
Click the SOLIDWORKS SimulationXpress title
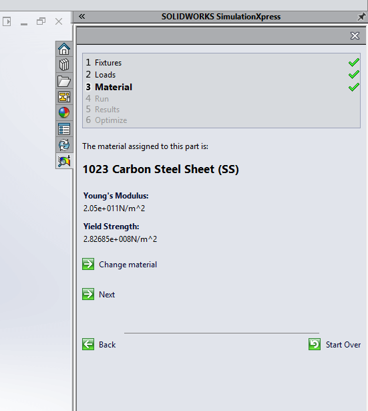pyautogui.click(x=221, y=17)
